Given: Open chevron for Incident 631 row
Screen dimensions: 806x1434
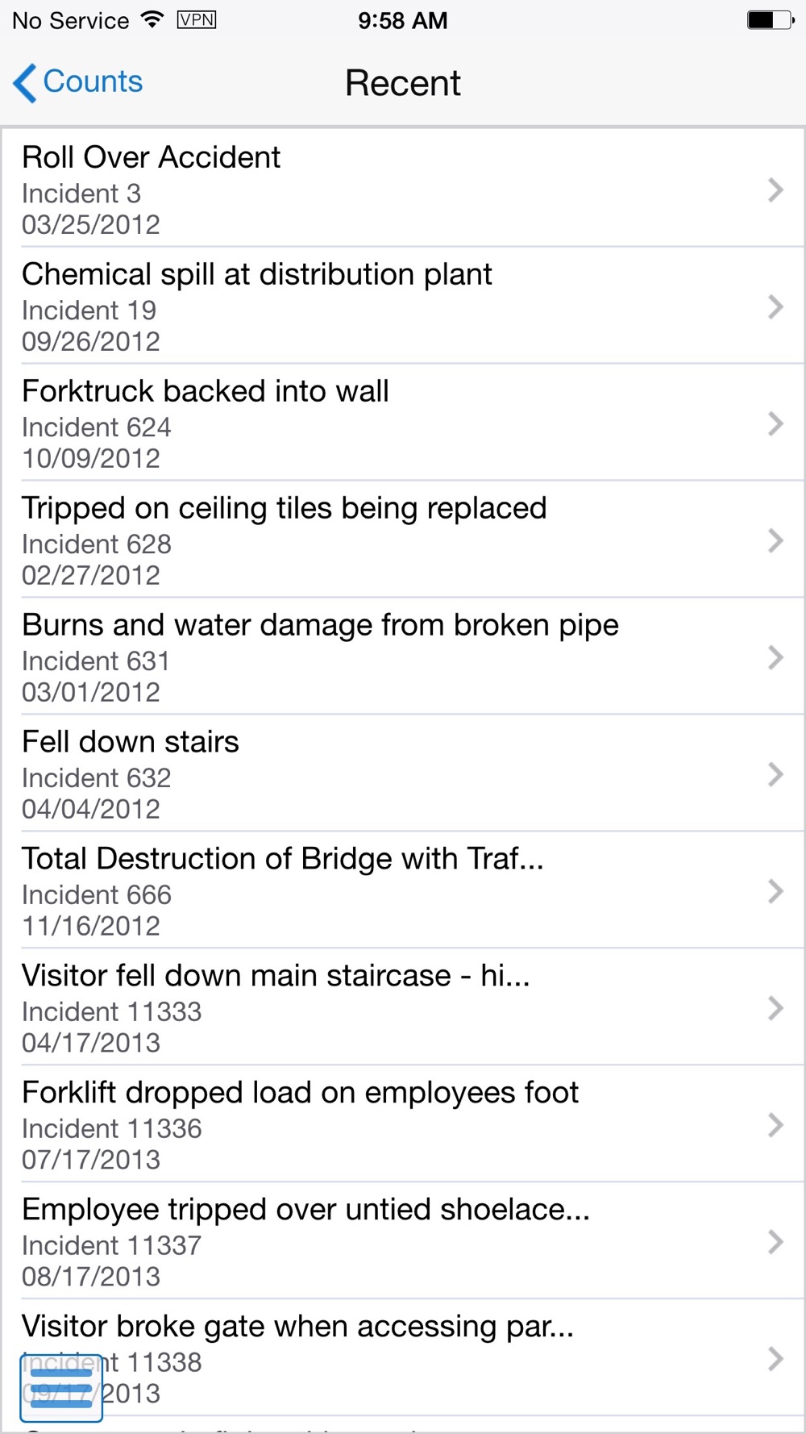Looking at the screenshot, I should click(x=775, y=657).
